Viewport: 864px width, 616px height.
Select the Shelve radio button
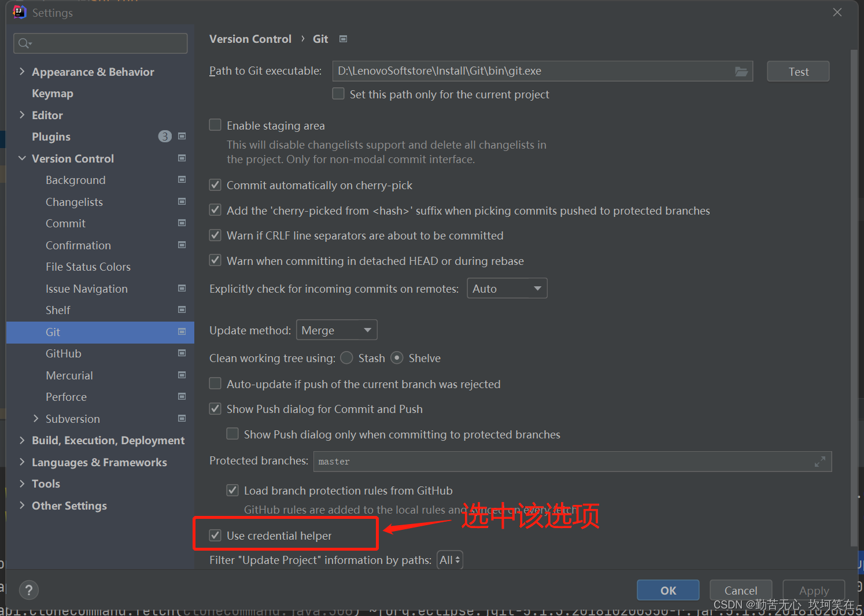coord(397,358)
